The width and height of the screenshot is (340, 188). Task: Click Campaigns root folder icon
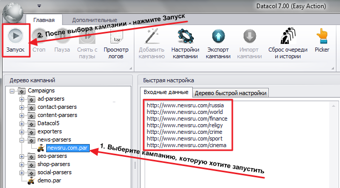(22, 91)
